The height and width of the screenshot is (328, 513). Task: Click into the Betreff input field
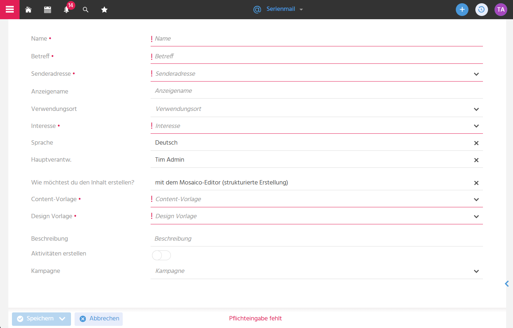[x=317, y=57]
